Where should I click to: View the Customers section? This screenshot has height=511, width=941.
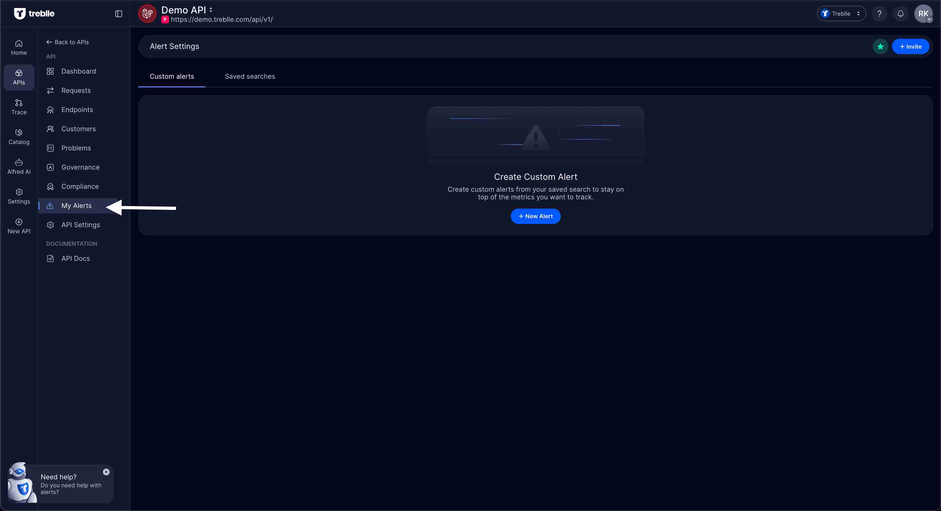click(78, 129)
